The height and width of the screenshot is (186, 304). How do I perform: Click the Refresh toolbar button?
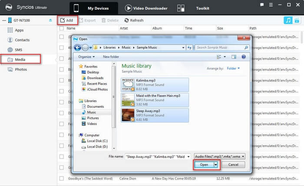pos(134,20)
